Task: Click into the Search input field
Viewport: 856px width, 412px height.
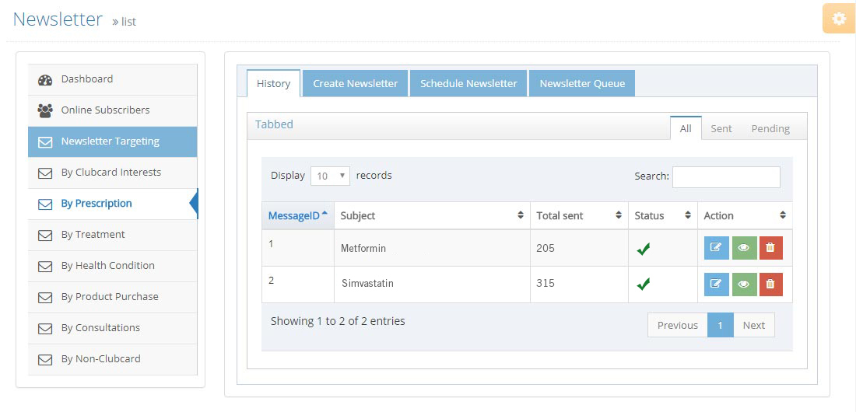Action: (x=725, y=176)
